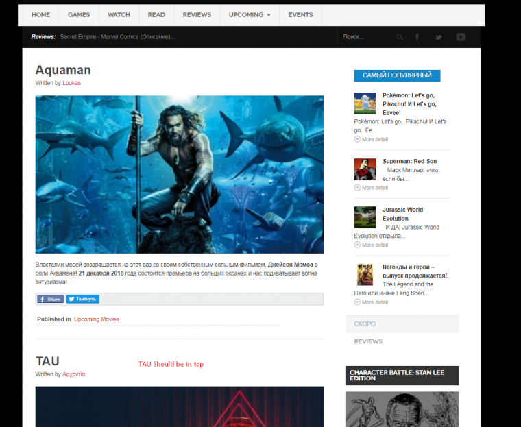Click More detail icon under Pokémon item
Viewport: 521px width, 427px height.
[357, 139]
